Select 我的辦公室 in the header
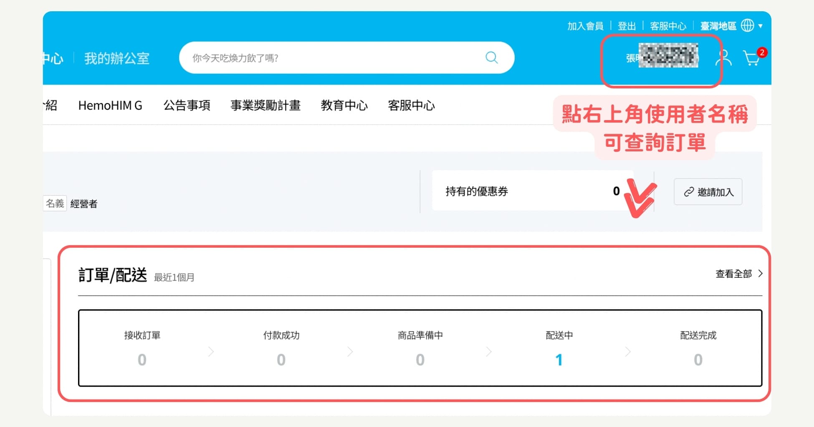Viewport: 814px width, 427px height. tap(117, 58)
